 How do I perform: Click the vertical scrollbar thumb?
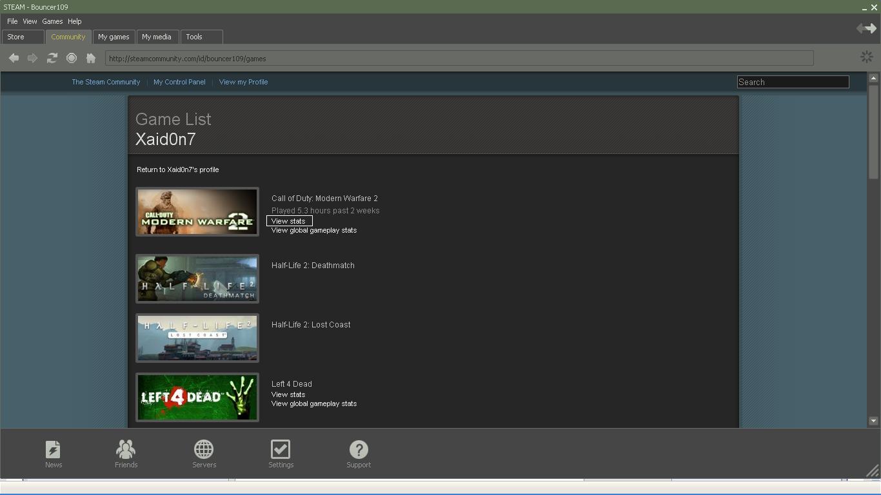[873, 131]
